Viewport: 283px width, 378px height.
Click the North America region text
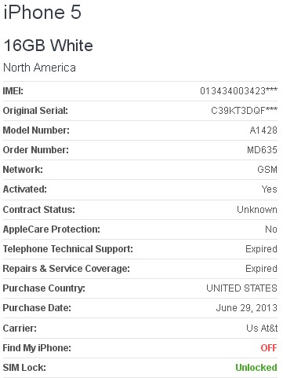(39, 68)
